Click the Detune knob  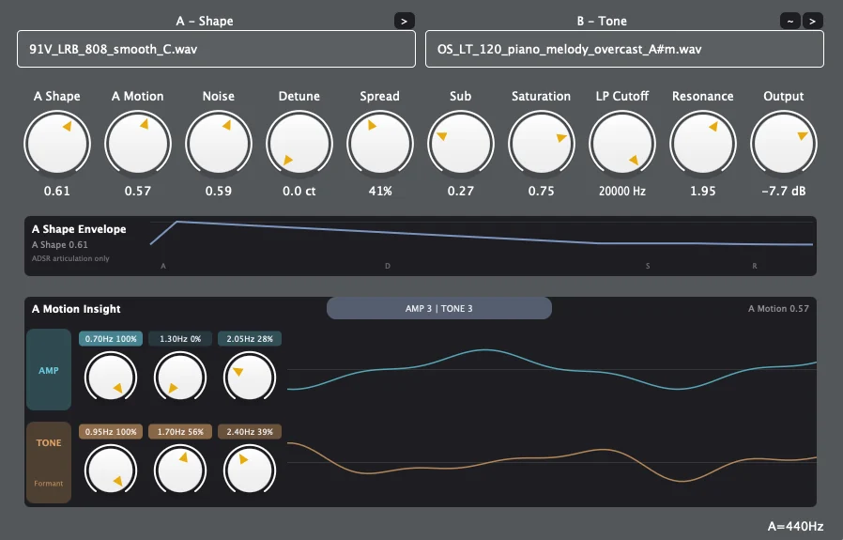[x=299, y=144]
